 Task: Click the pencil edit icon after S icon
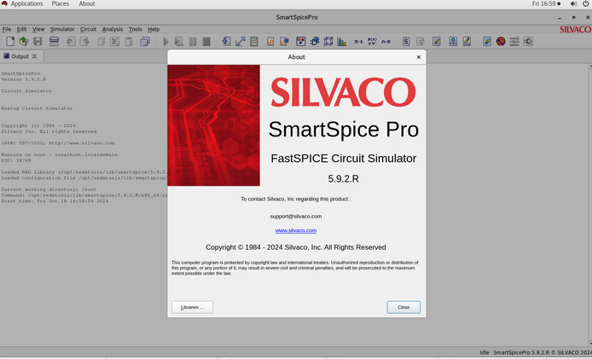[437, 42]
